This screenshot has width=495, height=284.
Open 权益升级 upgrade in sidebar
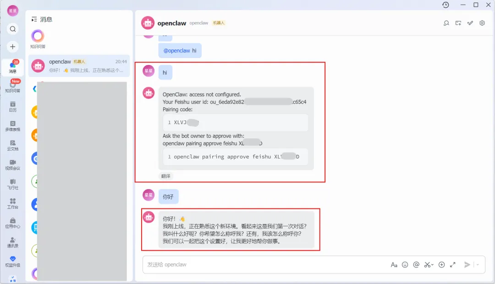pyautogui.click(x=13, y=262)
